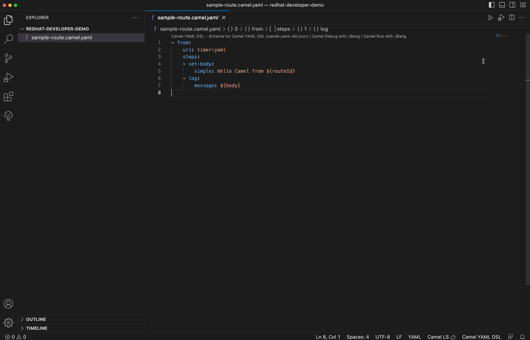This screenshot has height=340, width=530.
Task: Open the breadcrumb '1' object item
Action: (302, 29)
